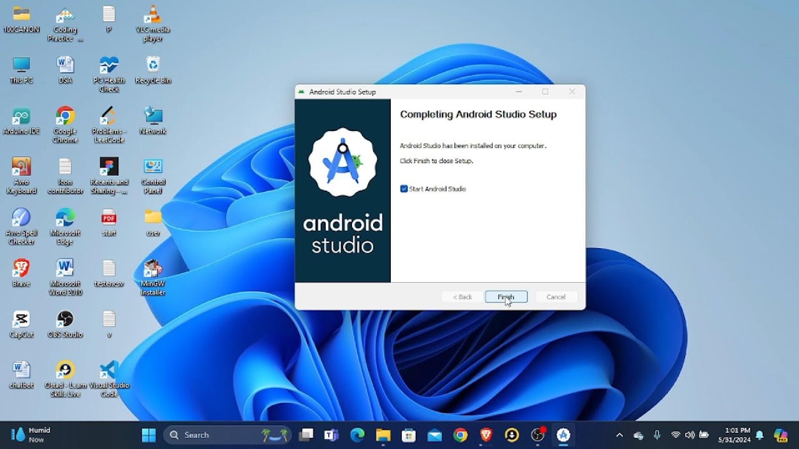Minimize the Android Studio Setup window
This screenshot has width=799, height=449.
point(519,92)
